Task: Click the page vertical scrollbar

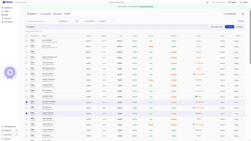Action: [x=250, y=37]
